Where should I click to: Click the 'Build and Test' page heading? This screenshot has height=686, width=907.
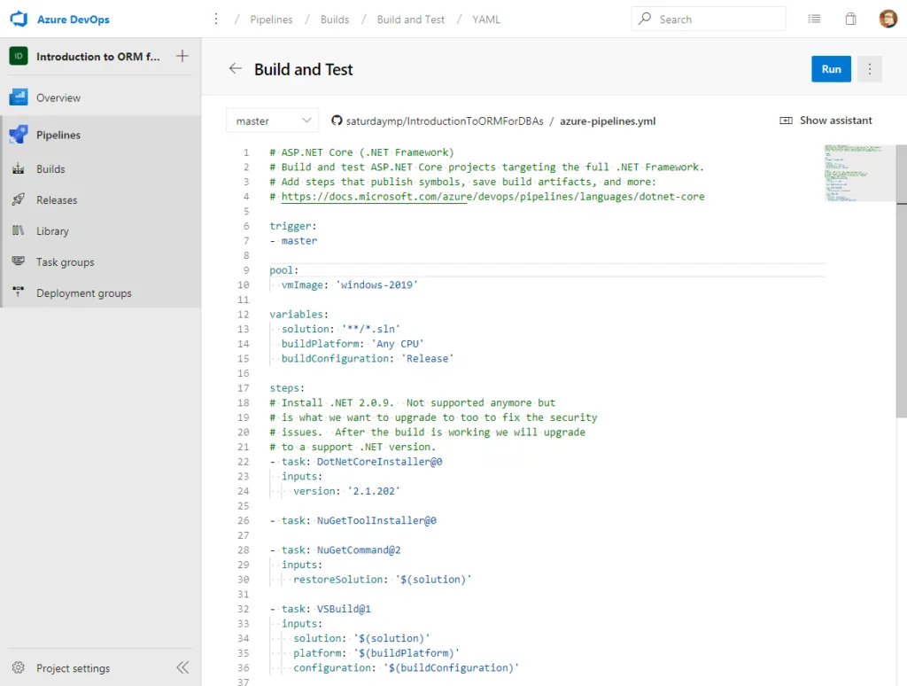click(303, 69)
